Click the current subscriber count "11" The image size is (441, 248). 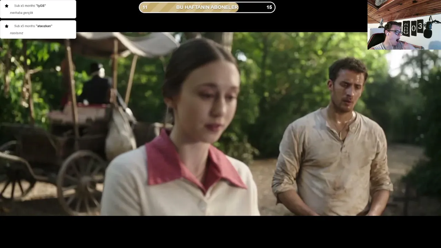(x=145, y=7)
